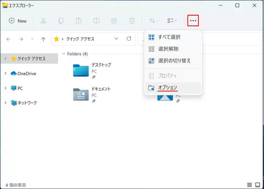The image size is (264, 189).
Task: Click the Paste clipboard icon
Action: point(79,21)
